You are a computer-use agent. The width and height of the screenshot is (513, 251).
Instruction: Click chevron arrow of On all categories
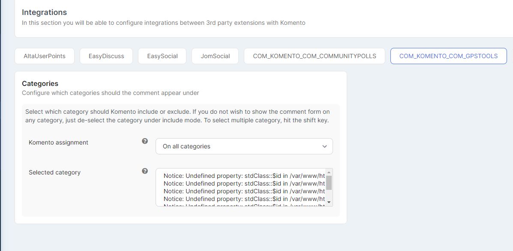pos(324,146)
